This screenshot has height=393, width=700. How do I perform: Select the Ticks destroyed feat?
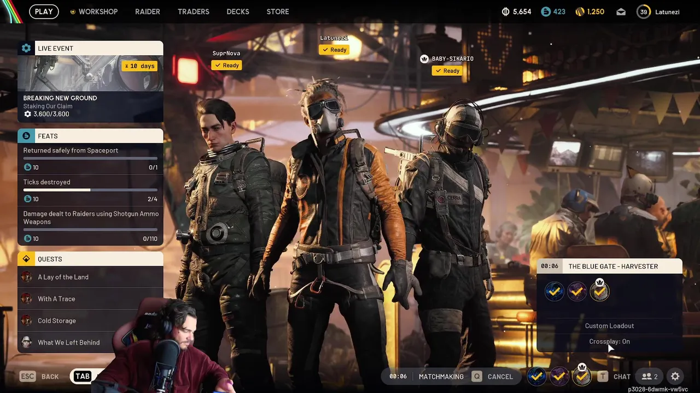tap(90, 190)
